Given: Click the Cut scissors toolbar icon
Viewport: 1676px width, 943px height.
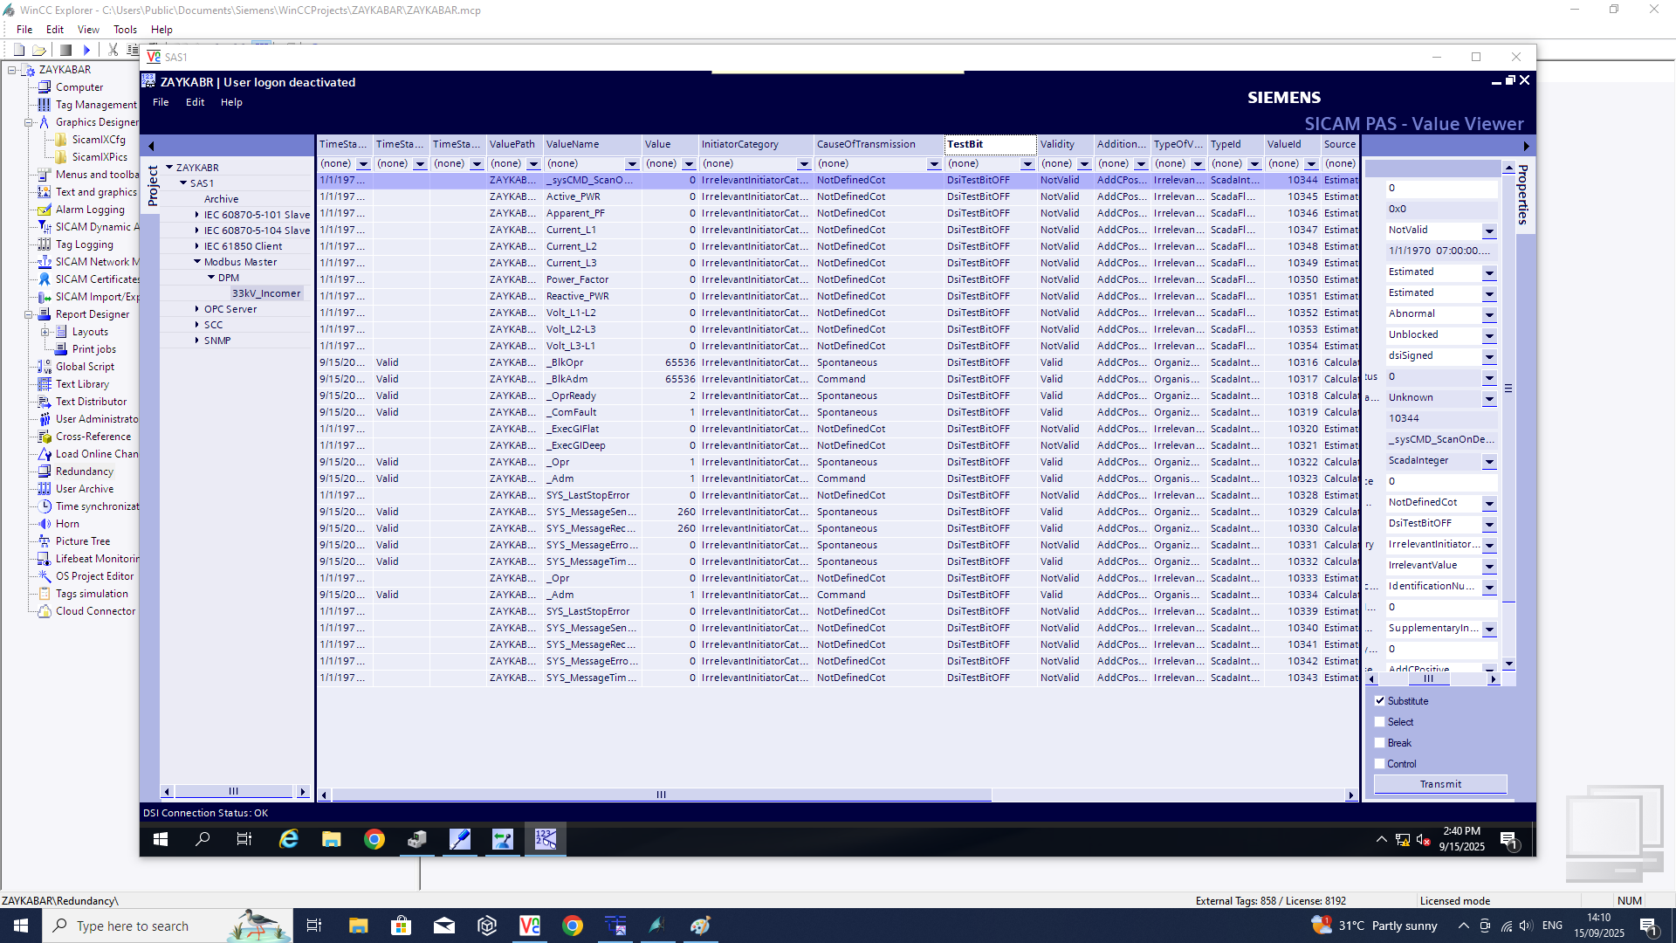Looking at the screenshot, I should [x=113, y=50].
